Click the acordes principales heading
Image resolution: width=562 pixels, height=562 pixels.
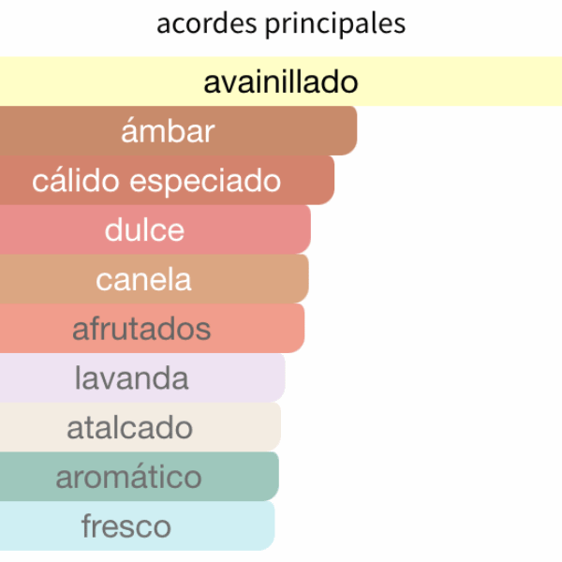pos(281,24)
